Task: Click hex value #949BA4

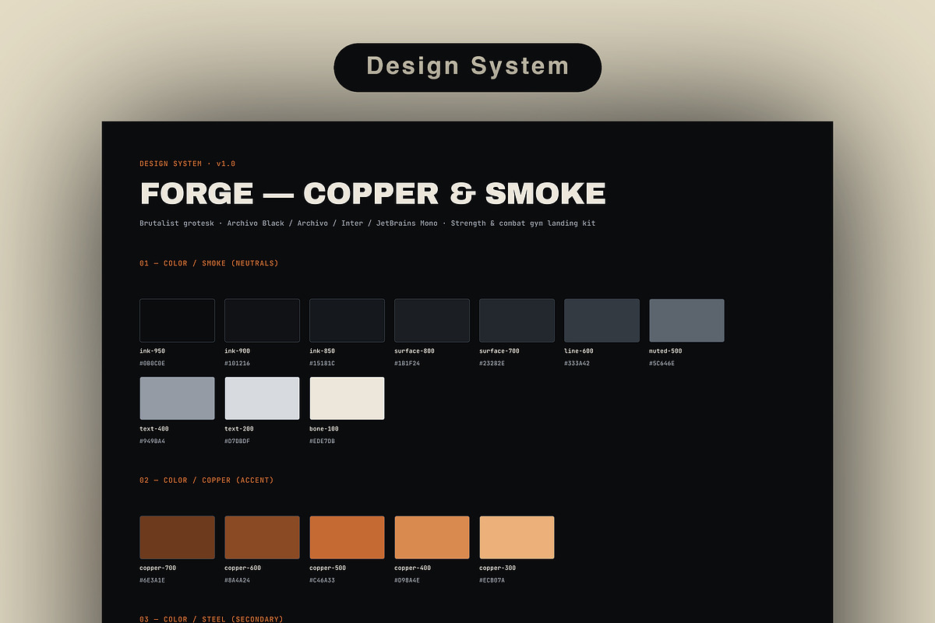Action: tap(152, 442)
